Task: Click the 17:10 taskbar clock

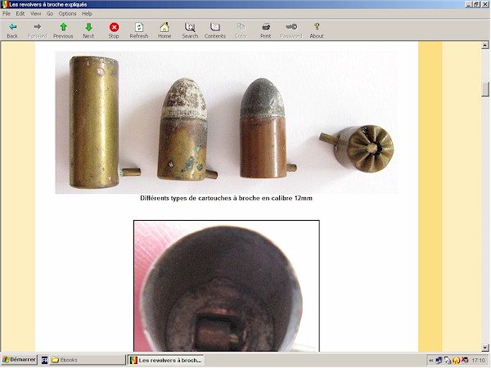Action: point(478,361)
